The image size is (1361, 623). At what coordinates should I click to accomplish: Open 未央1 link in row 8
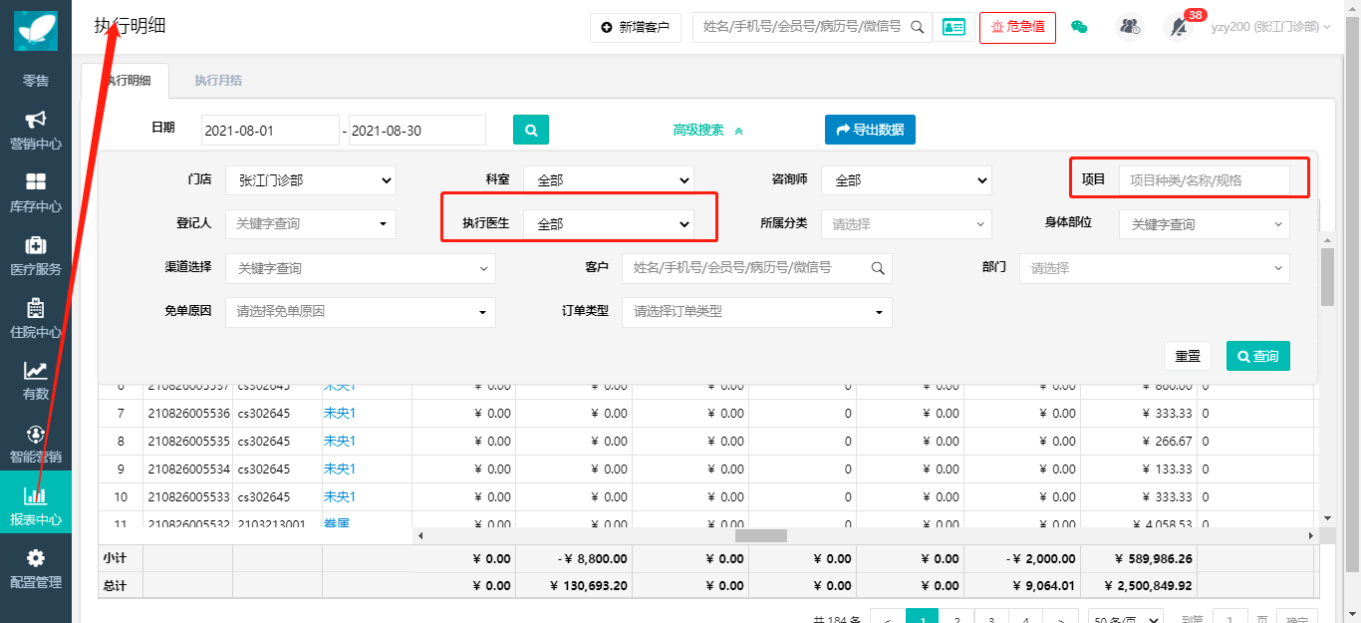[340, 441]
